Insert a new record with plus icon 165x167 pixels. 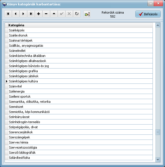coord(38,14)
